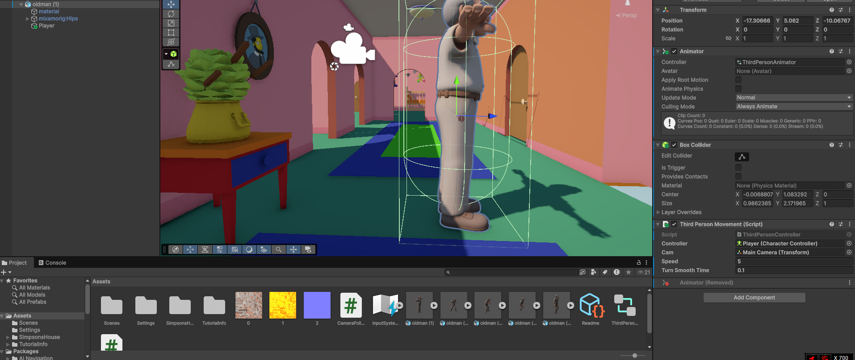Collapse oldman (1) in Hierarchy
This screenshot has height=360, width=855.
click(21, 4)
